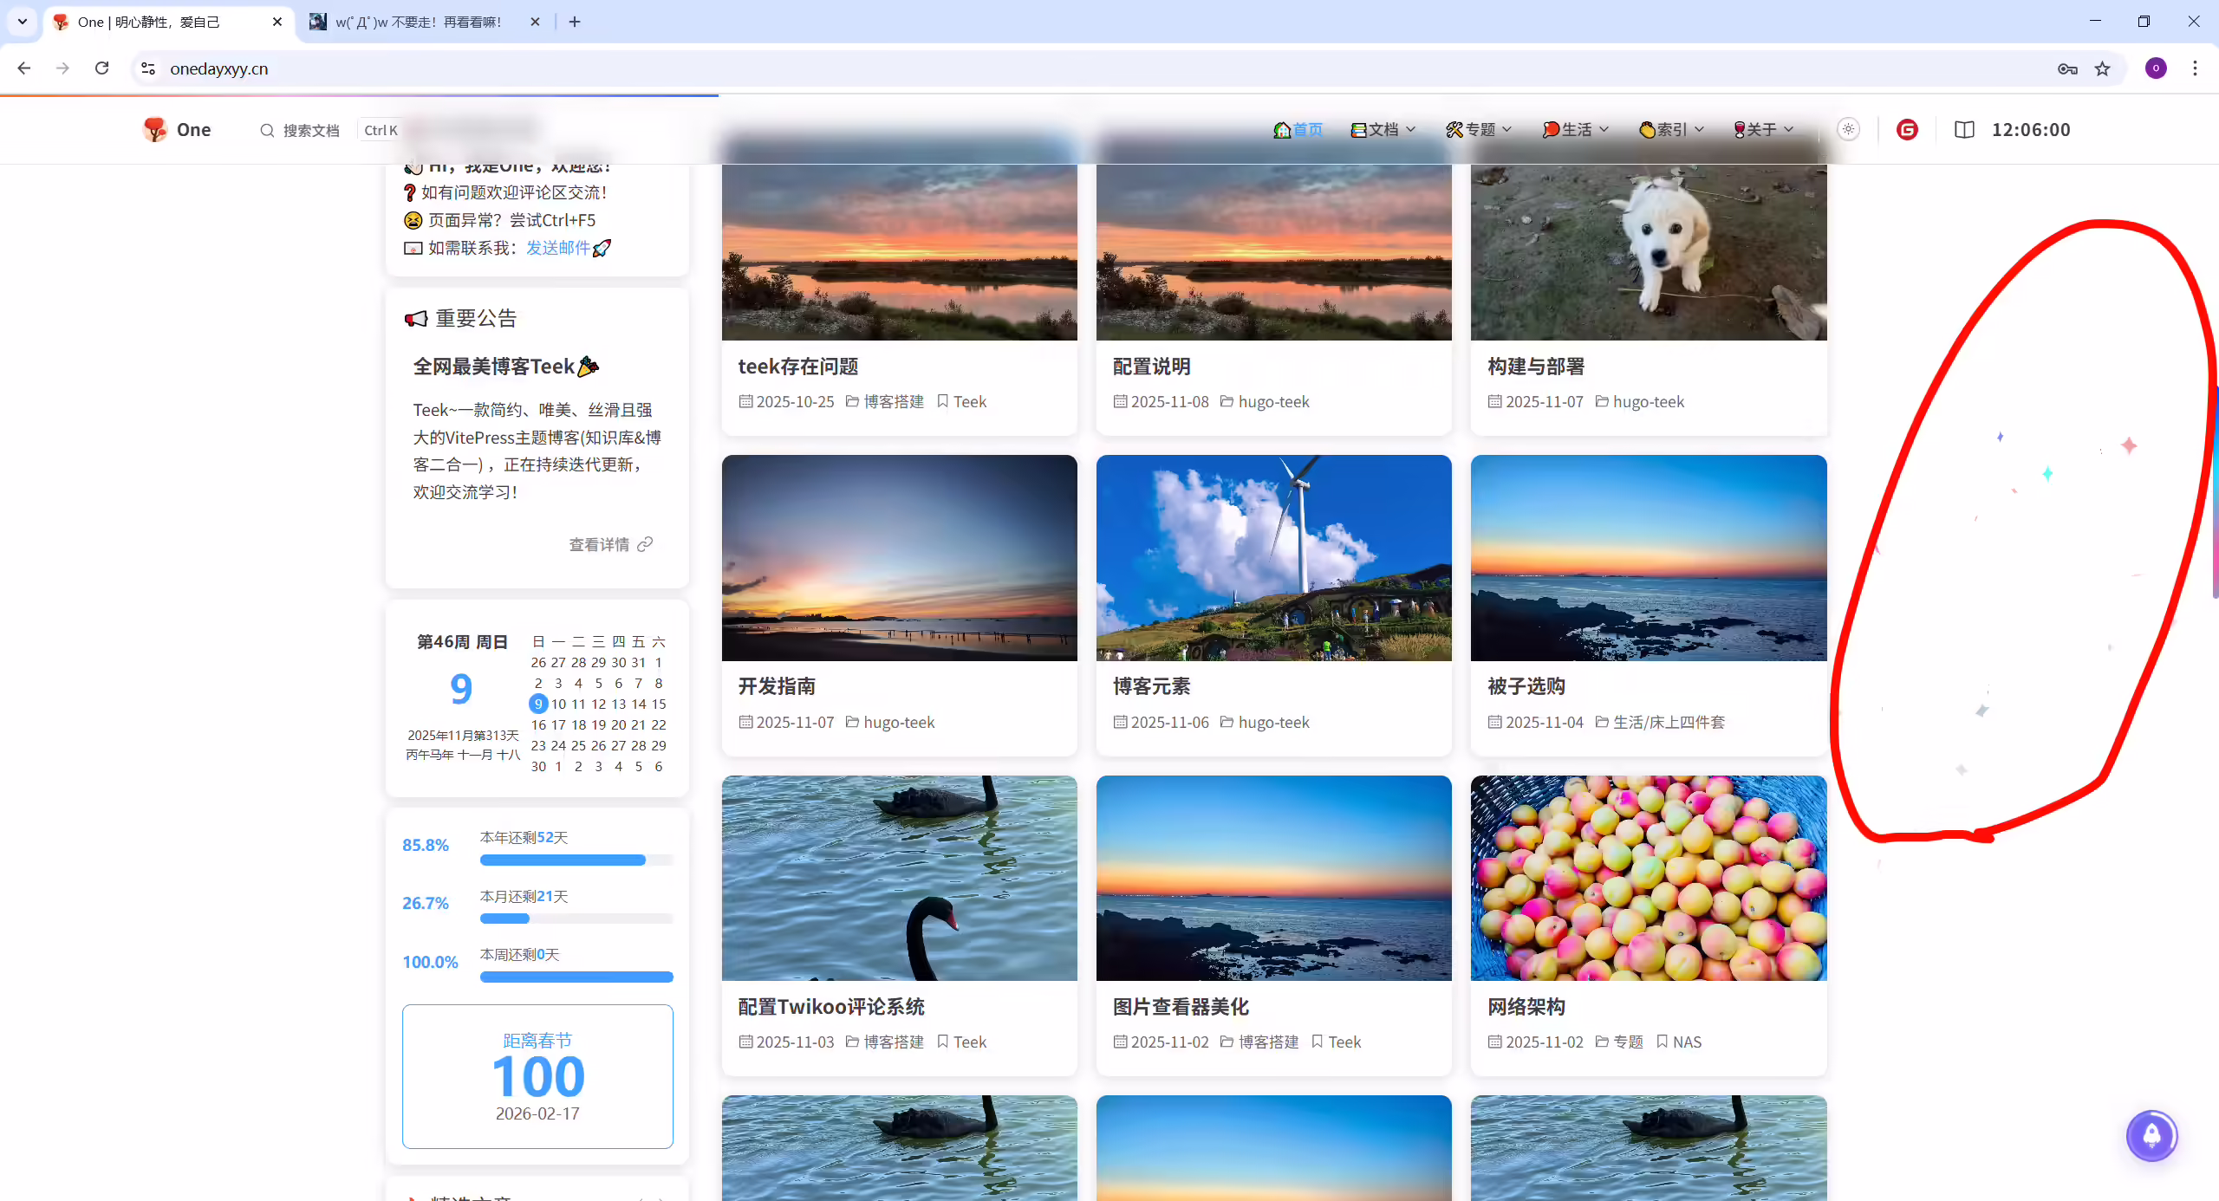Close the '不要走！再看看嘛！' tab
Viewport: 2219px width, 1201px height.
coord(535,22)
